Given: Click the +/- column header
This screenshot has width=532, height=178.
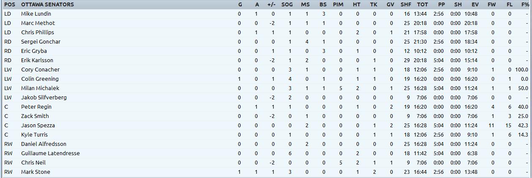Looking at the screenshot, I should [x=271, y=4].
